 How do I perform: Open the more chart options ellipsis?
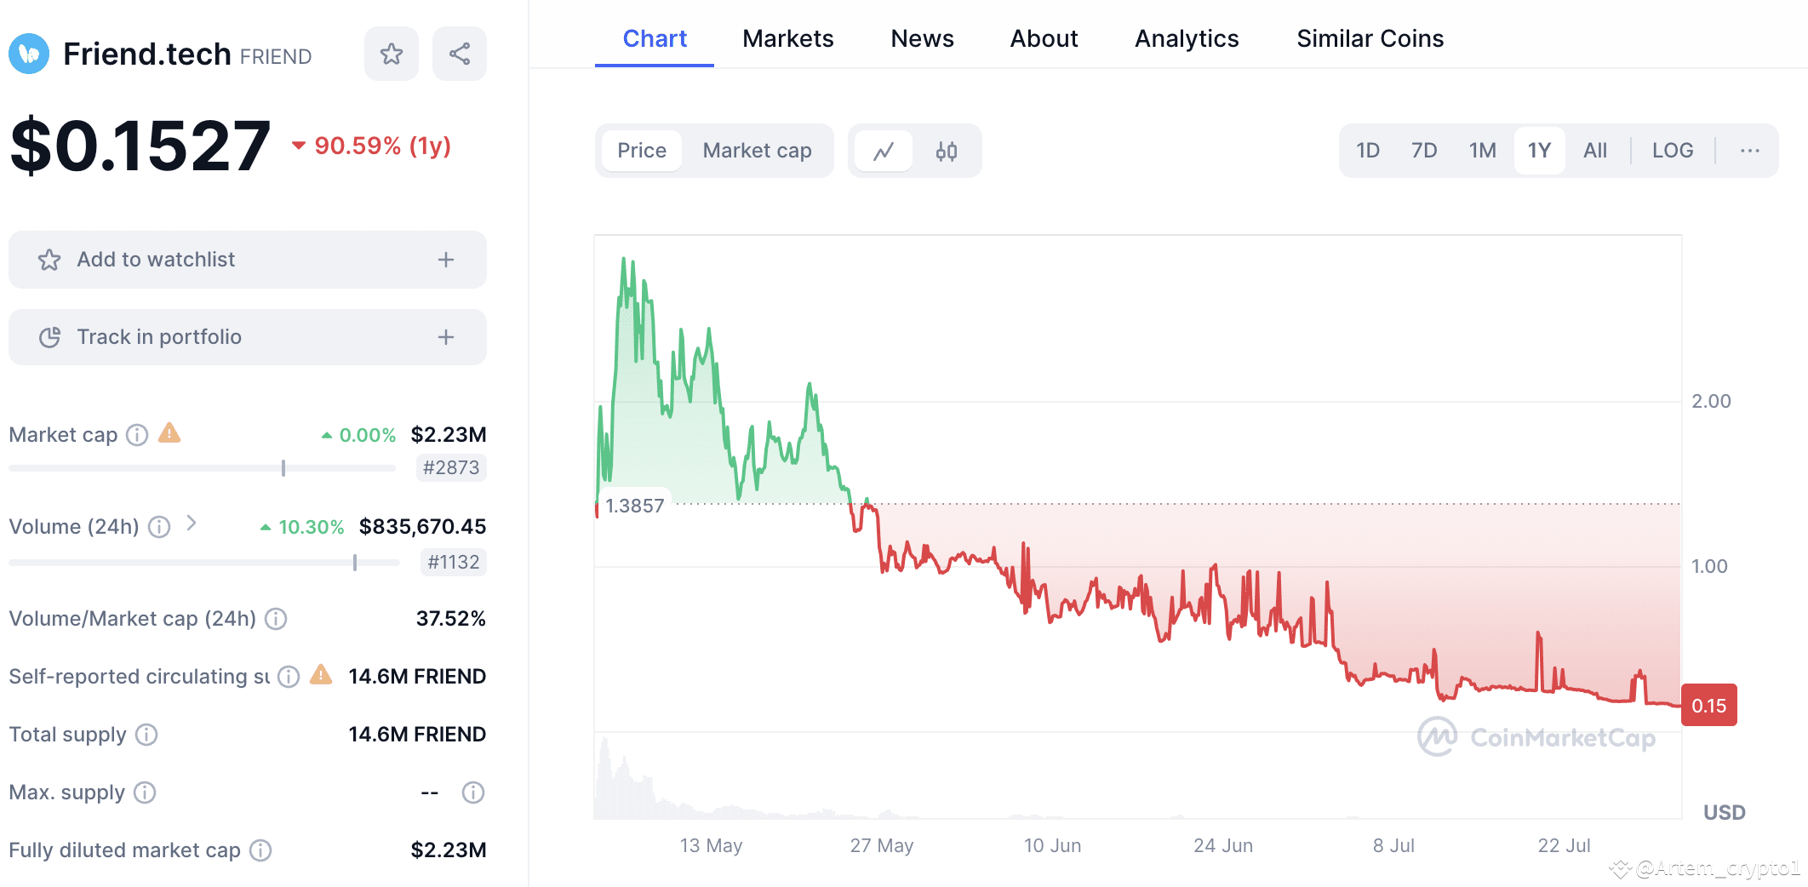(x=1749, y=151)
